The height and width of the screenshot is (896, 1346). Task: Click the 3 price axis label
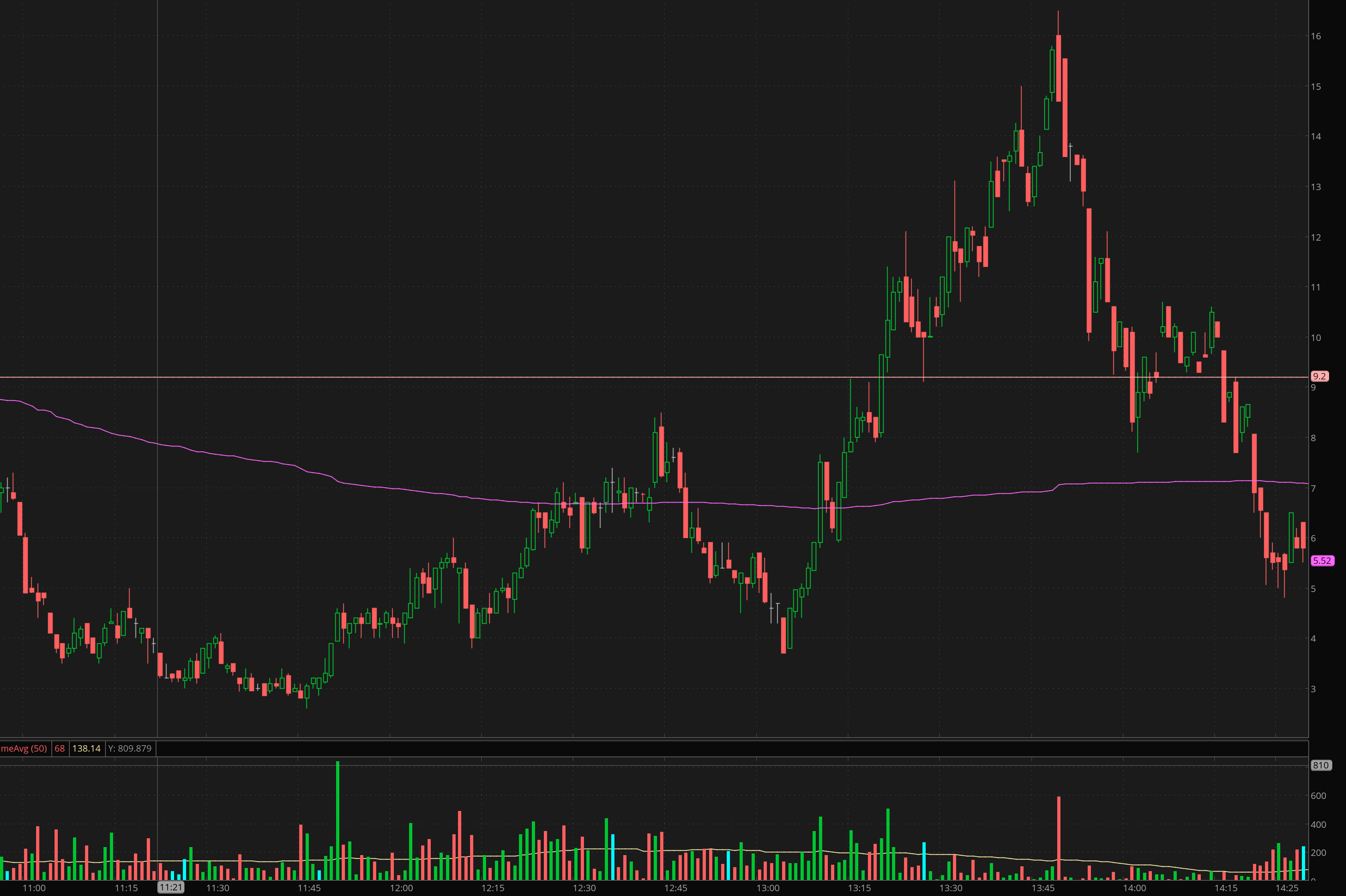1314,689
